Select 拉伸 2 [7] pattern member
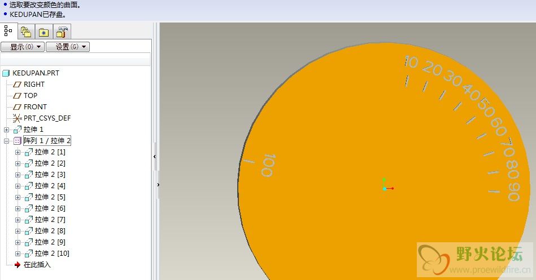Image resolution: width=536 pixels, height=280 pixels. [x=50, y=219]
